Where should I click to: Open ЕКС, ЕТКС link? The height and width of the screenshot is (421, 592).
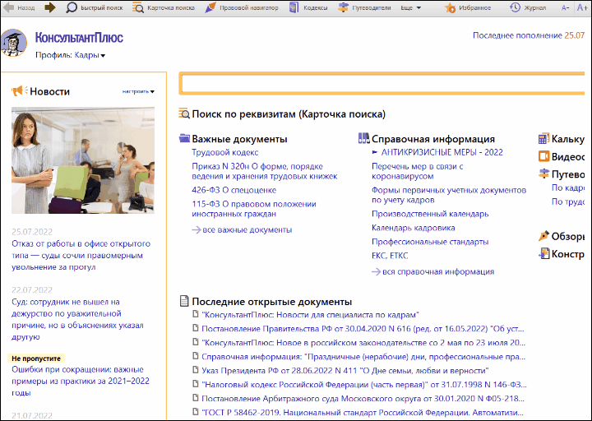(390, 256)
